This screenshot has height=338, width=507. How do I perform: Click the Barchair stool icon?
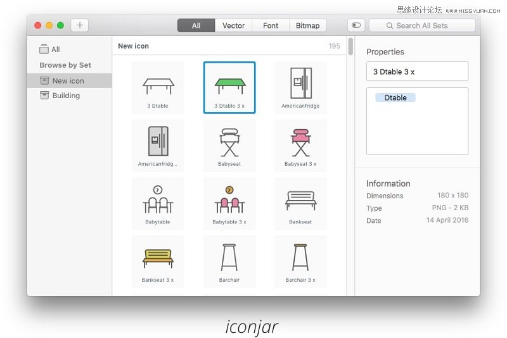229,260
